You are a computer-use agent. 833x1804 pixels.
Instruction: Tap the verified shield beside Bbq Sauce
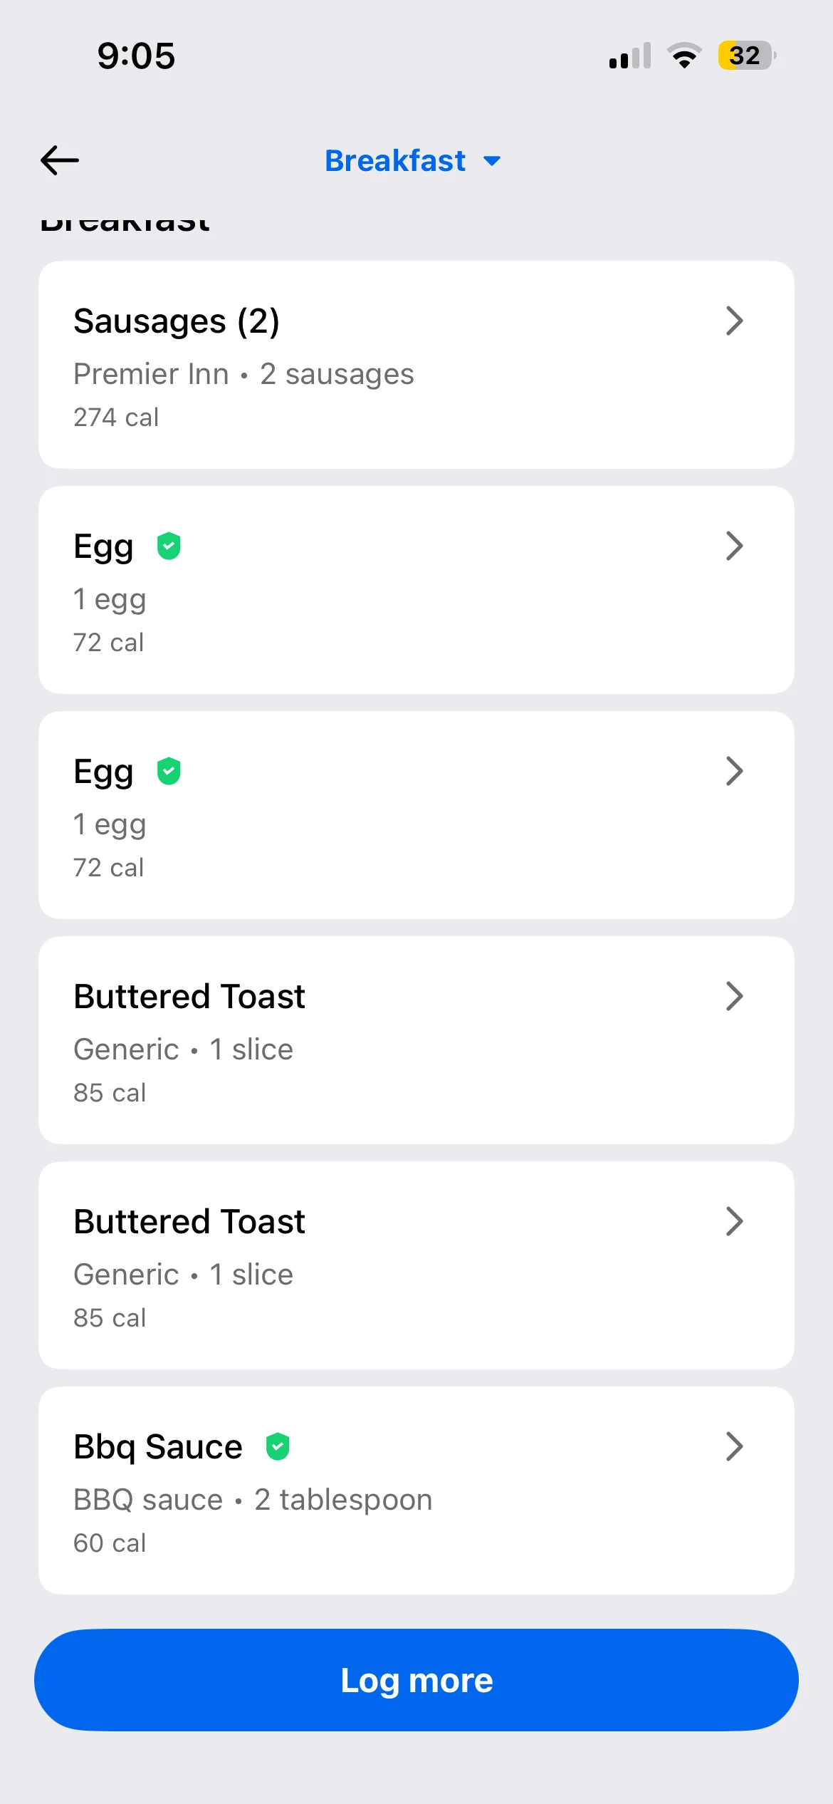[278, 1447]
